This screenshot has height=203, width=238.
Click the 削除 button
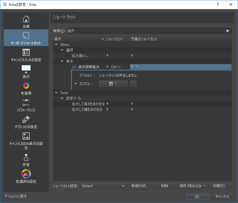tap(165, 186)
